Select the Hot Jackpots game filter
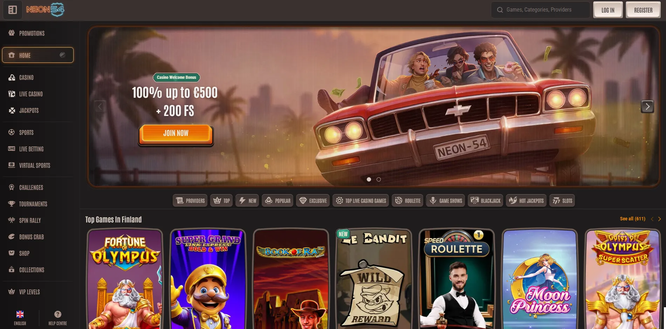Viewport: 666px width, 329px height. pyautogui.click(x=526, y=200)
